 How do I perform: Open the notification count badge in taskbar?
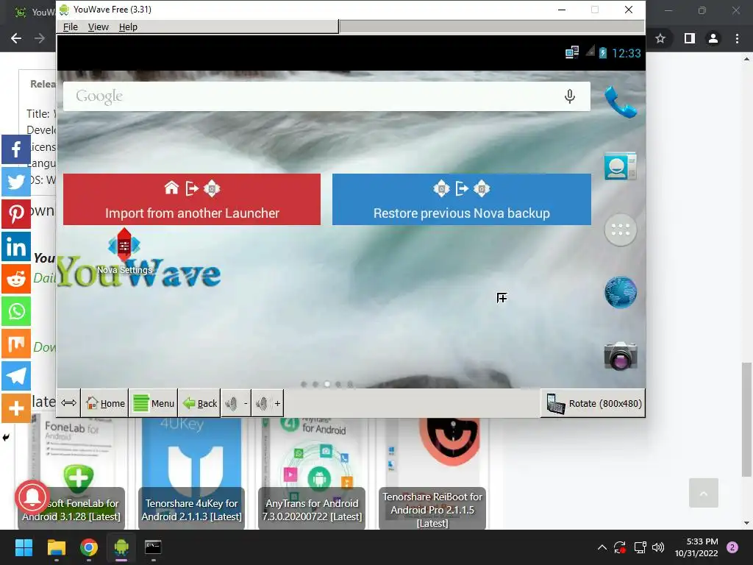(x=732, y=547)
